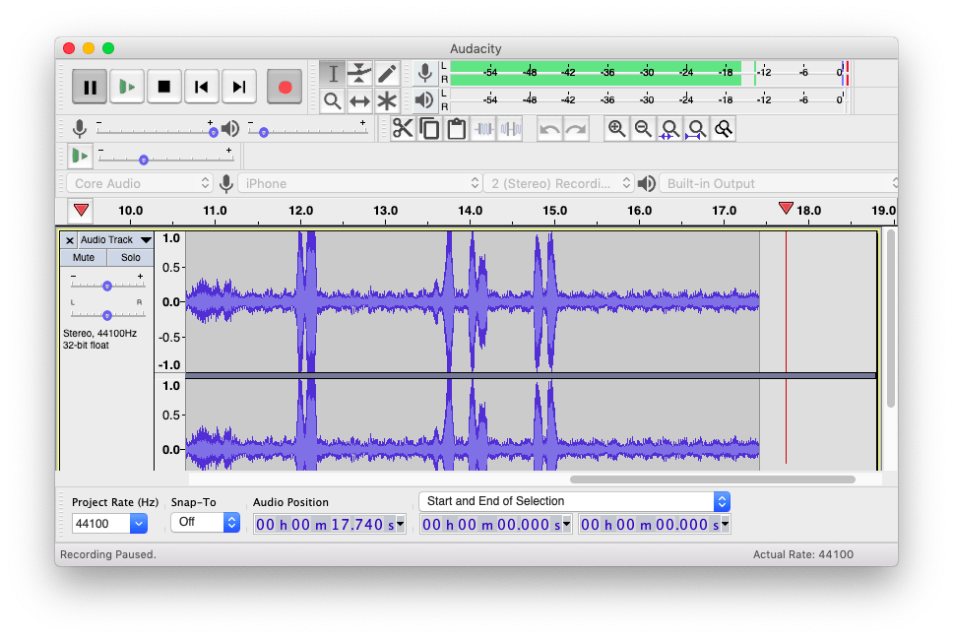Click the Record button

(285, 87)
